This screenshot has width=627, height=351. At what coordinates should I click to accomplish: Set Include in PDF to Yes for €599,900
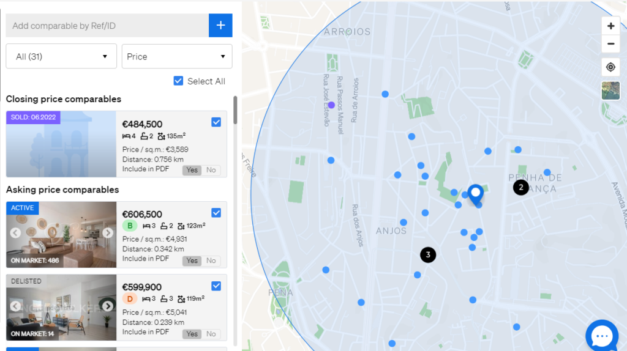tap(192, 334)
